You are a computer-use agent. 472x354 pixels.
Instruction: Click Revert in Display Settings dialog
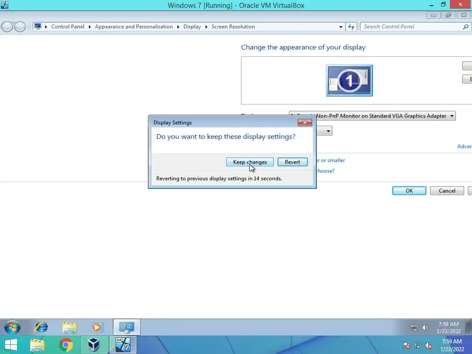(x=292, y=162)
